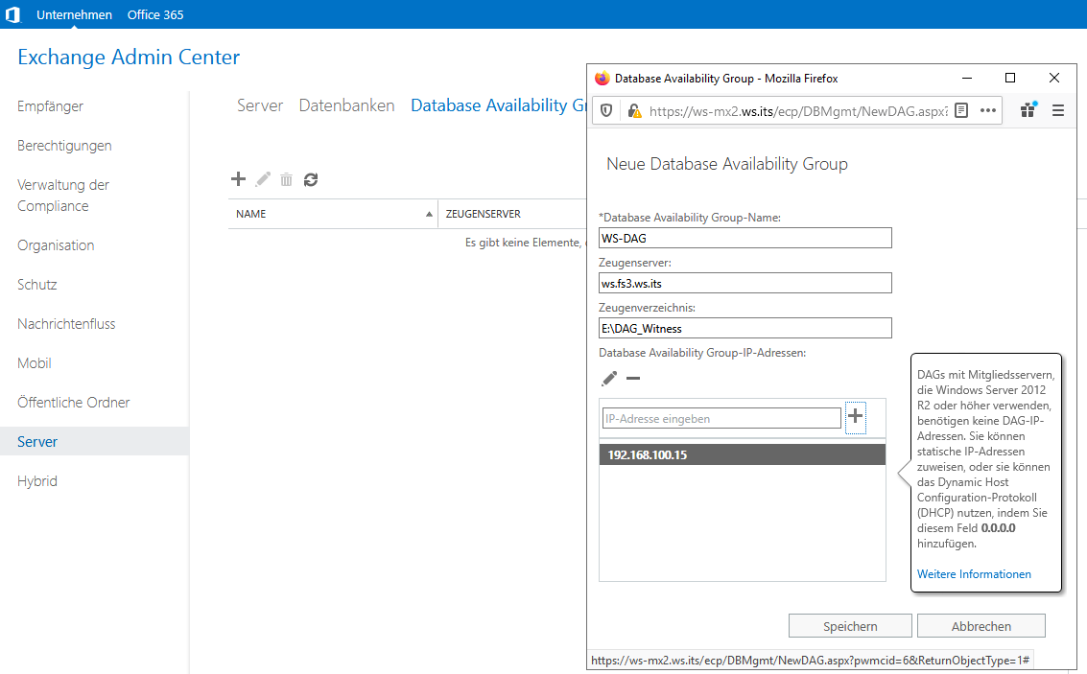Click the Database Availability Group-Name field

pos(745,238)
